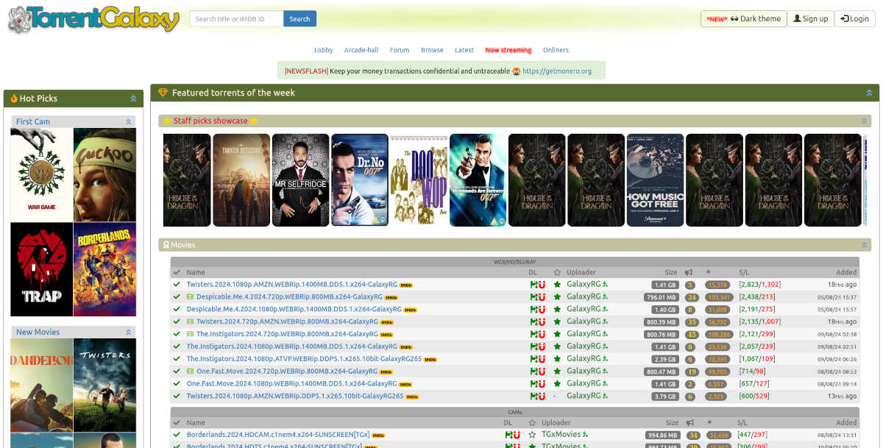Collapse Featured torrents of the week

[x=869, y=93]
